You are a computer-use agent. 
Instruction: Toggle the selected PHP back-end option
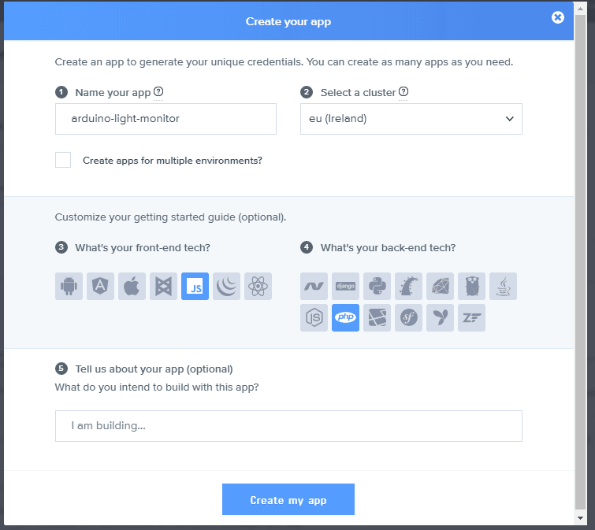[x=345, y=318]
